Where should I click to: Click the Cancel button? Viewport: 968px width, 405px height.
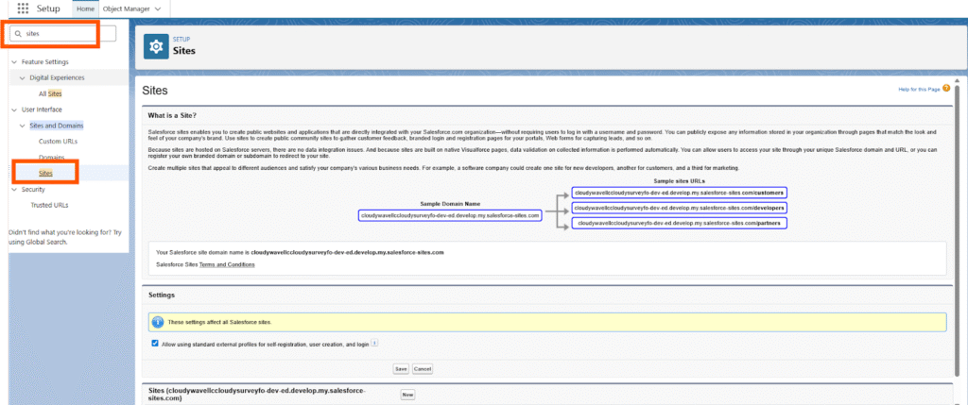click(x=422, y=368)
